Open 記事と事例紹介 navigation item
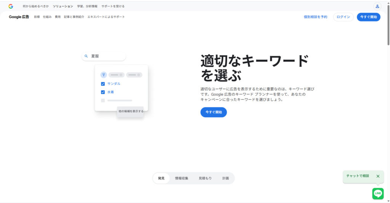The width and height of the screenshot is (390, 203). 74,17
